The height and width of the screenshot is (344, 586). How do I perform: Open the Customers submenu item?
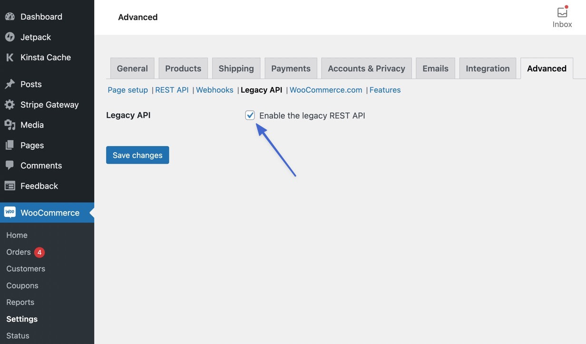pyautogui.click(x=26, y=269)
